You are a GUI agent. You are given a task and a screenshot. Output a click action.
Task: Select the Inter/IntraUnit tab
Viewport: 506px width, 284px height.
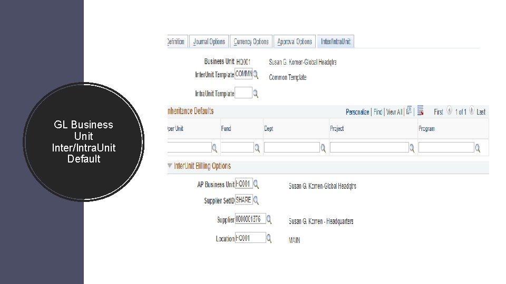[336, 42]
